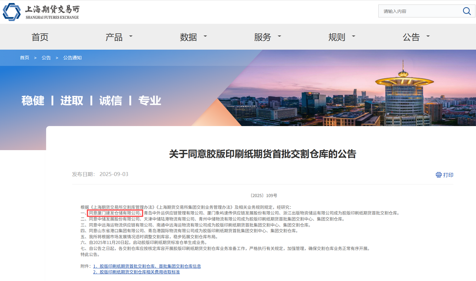Select the 服务 menu item

263,37
